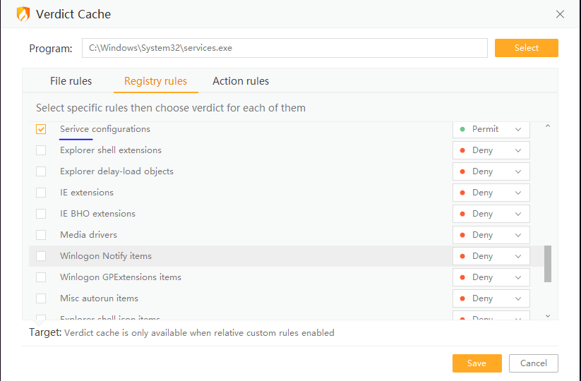
Task: Enable the Media drivers rule checkbox
Action: (x=41, y=235)
